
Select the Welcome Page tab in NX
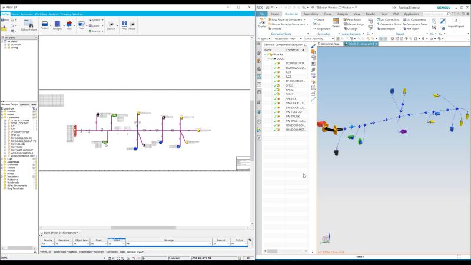[x=329, y=44]
